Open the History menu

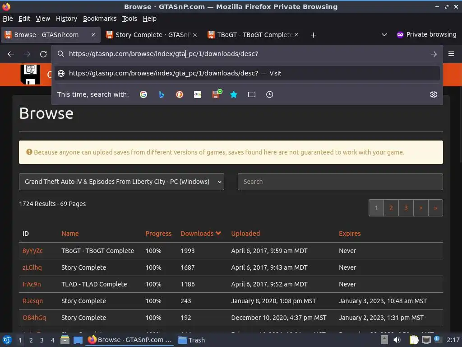click(66, 19)
